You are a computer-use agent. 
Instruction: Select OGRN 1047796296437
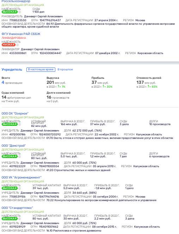[50, 20]
